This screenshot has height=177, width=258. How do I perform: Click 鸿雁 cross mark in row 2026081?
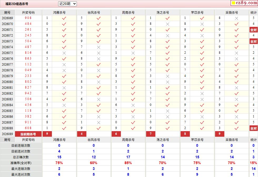[x=64, y=88]
